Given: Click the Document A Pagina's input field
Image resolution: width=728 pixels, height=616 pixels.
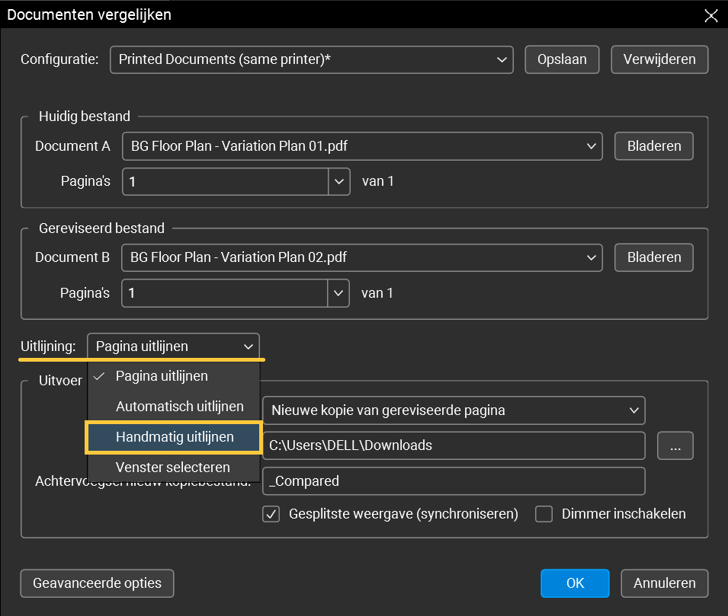Looking at the screenshot, I should point(225,181).
